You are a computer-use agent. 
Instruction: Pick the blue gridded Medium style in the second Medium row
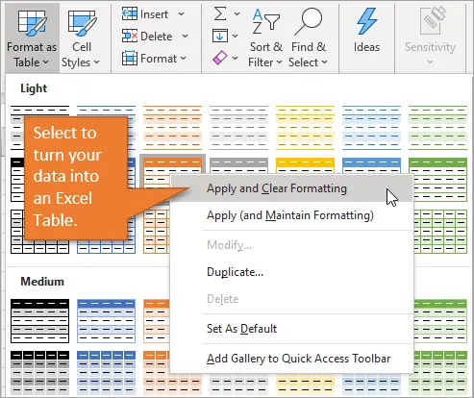coord(106,373)
